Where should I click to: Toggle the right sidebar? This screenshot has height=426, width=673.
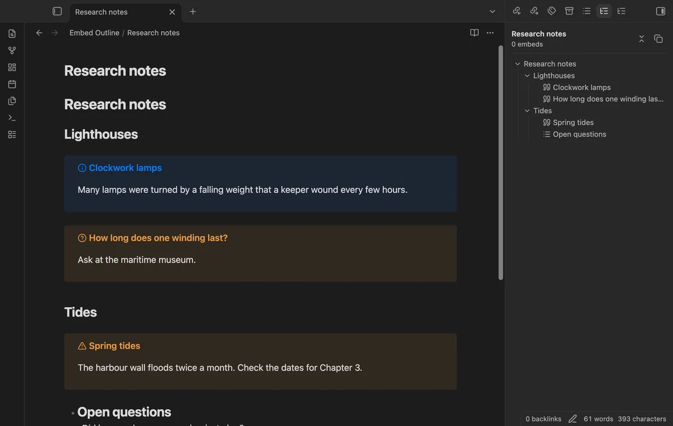coord(661,11)
